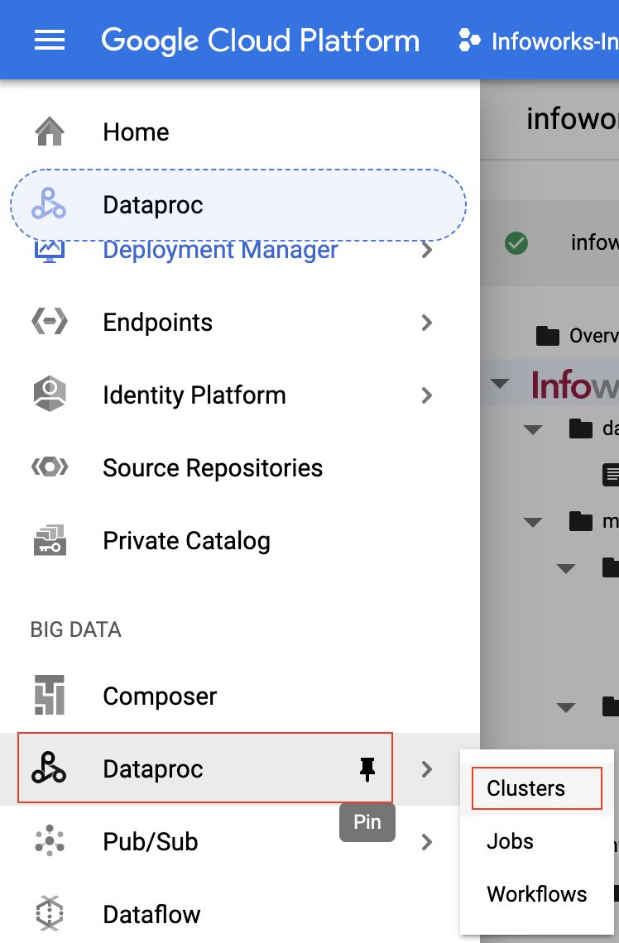Expand Pub/Sub submenu chevron
The width and height of the screenshot is (619, 943).
426,842
